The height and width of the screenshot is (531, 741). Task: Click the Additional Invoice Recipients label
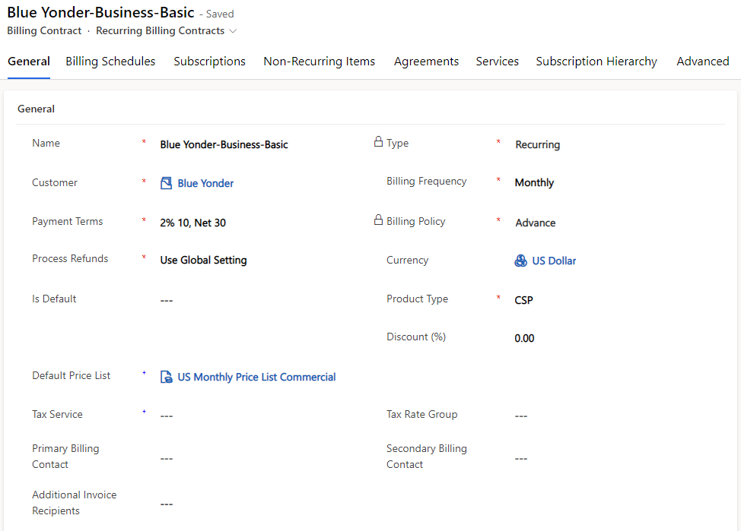tap(75, 503)
